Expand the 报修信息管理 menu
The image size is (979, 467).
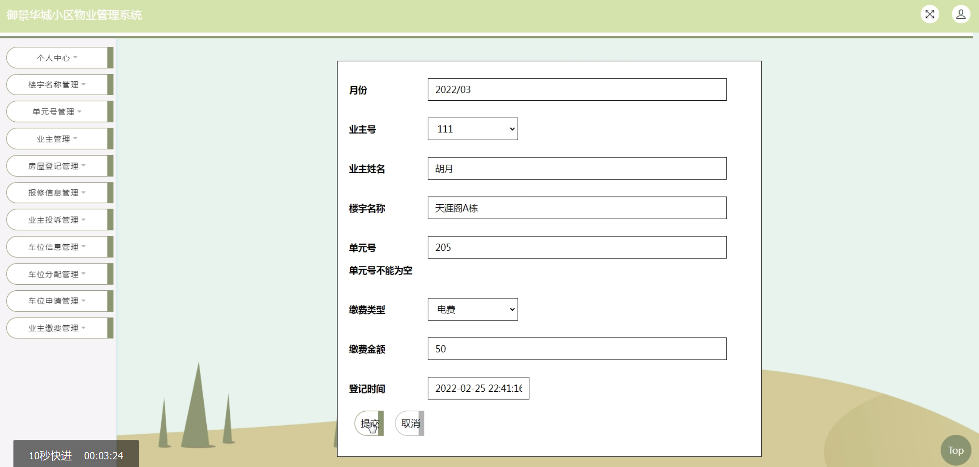click(57, 193)
